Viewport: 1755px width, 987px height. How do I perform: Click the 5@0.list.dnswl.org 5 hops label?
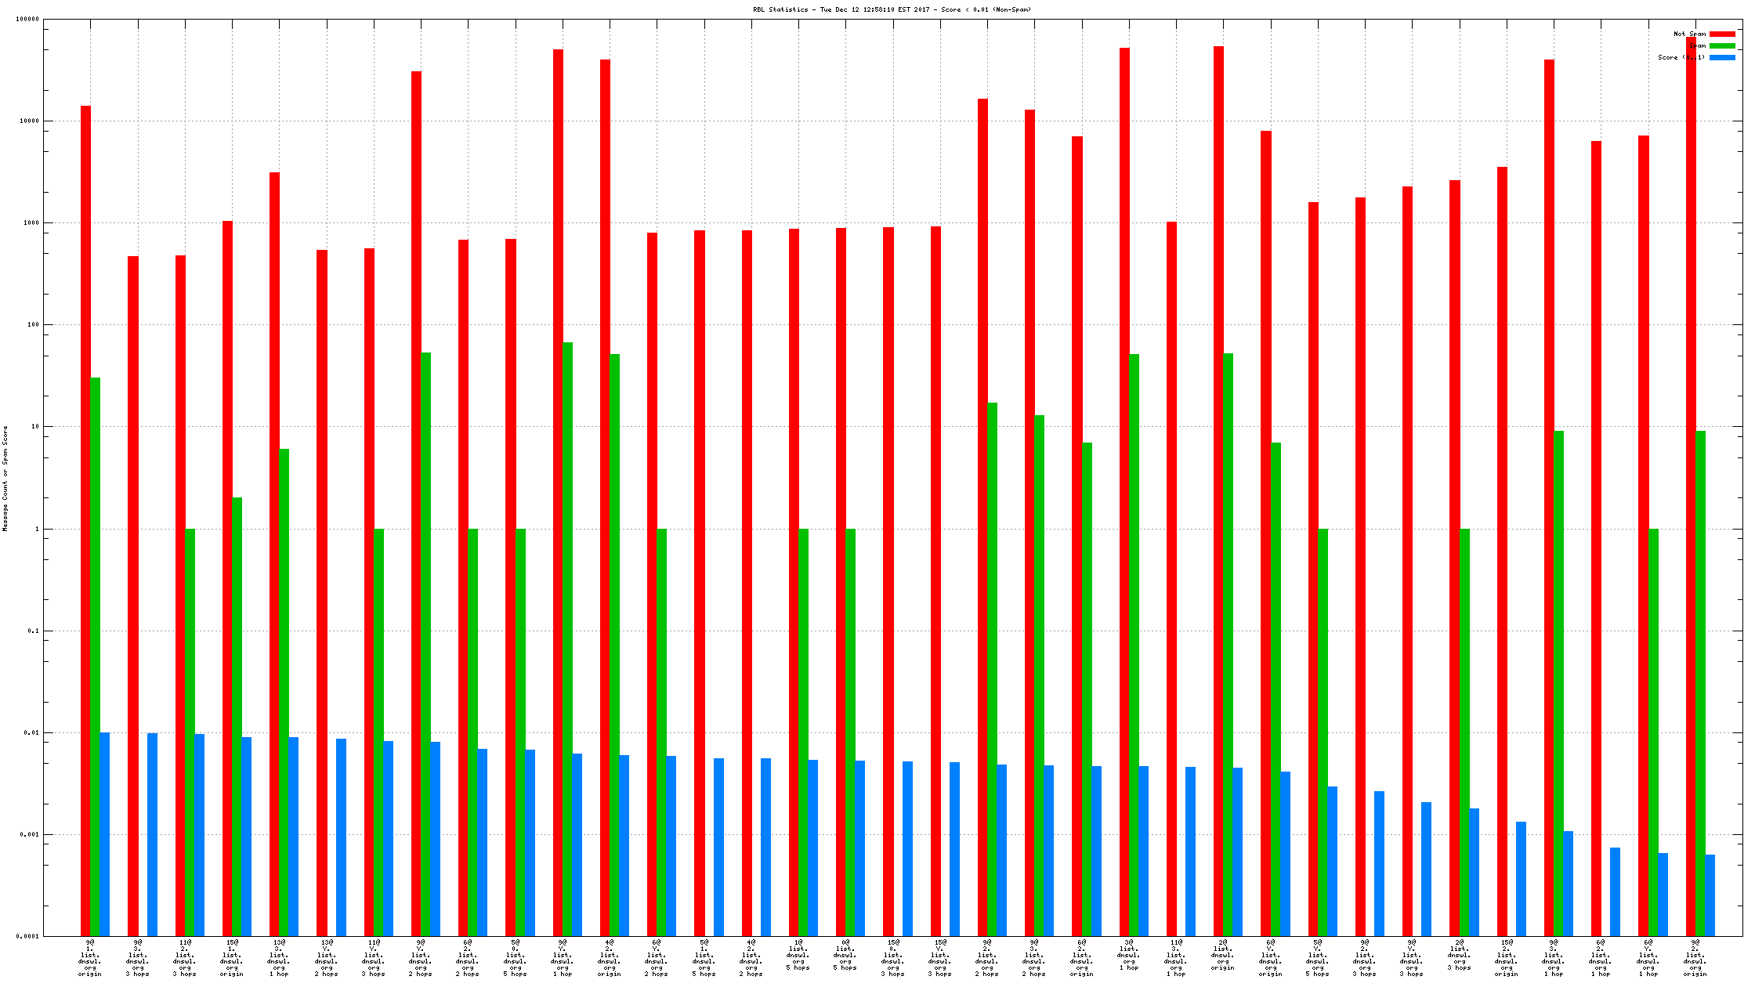[x=515, y=958]
